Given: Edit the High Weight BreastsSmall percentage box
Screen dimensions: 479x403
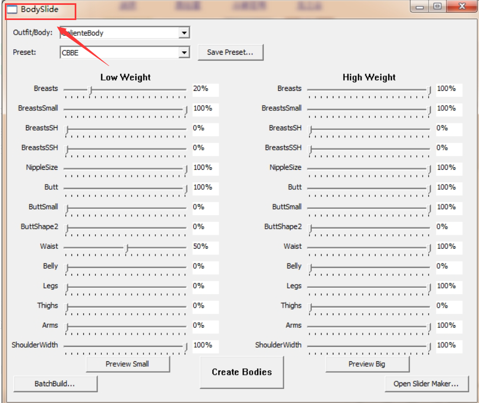Looking at the screenshot, I should [x=449, y=110].
